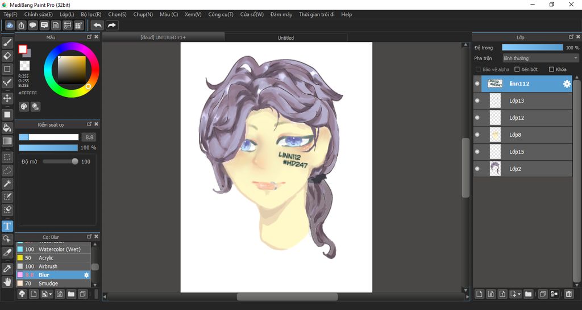Open the Help menu
Viewport: 582px width, 310px height.
coord(346,14)
